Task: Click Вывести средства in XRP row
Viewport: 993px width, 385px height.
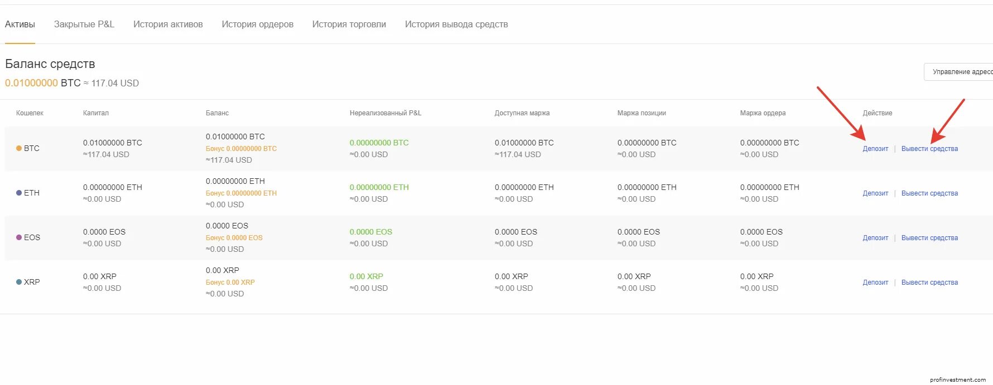Action: pyautogui.click(x=929, y=282)
